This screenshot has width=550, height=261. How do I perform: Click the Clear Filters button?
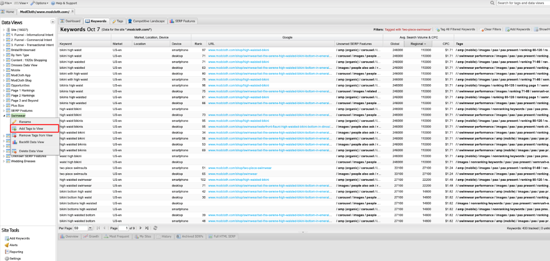(490, 30)
